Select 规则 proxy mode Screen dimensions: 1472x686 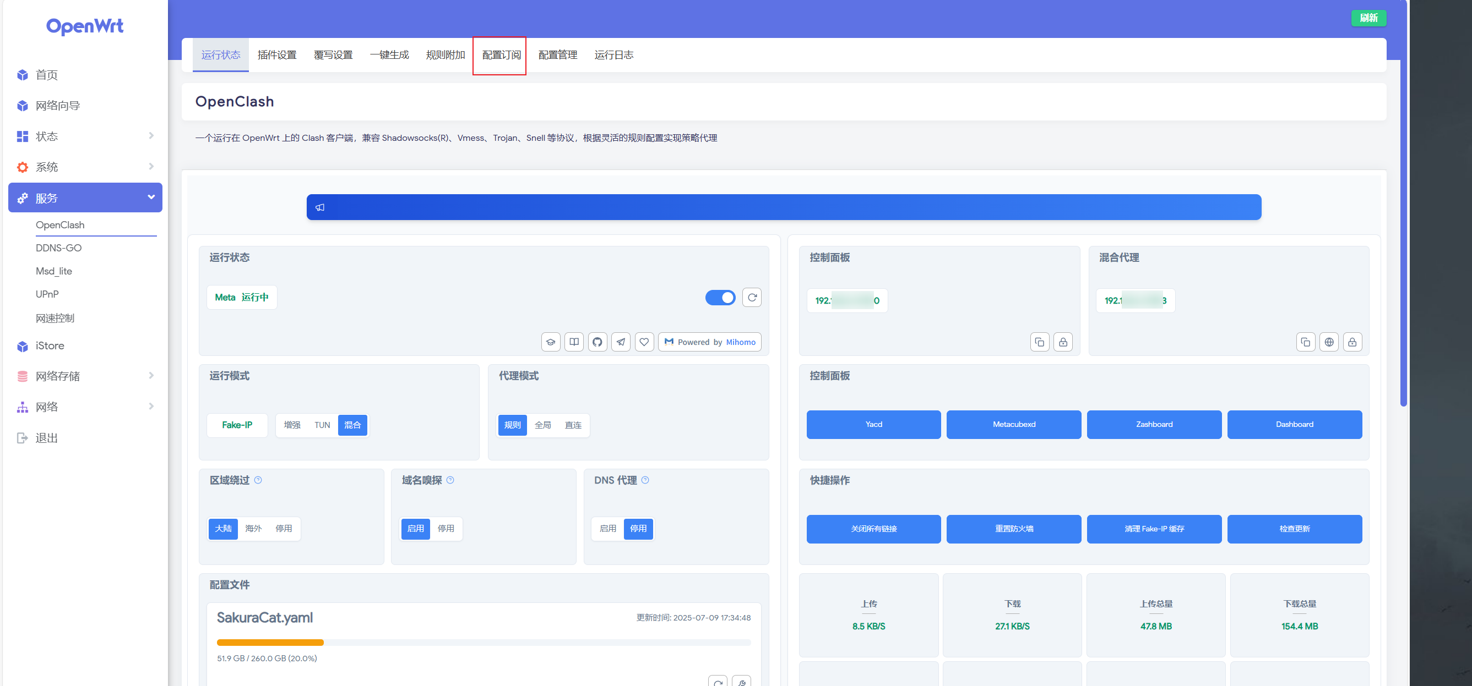[513, 425]
